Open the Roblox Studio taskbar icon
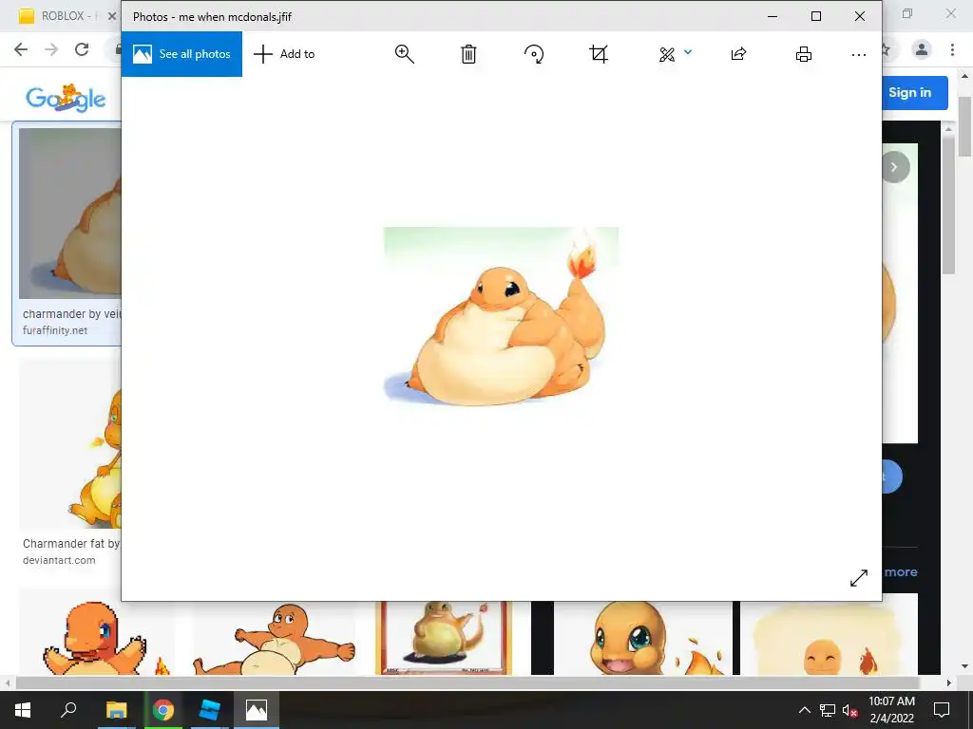973x729 pixels. (210, 709)
